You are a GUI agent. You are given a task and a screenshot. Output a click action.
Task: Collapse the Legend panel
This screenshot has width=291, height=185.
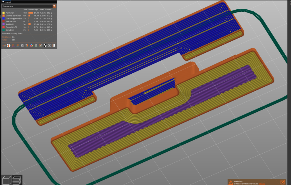coord(3,2)
